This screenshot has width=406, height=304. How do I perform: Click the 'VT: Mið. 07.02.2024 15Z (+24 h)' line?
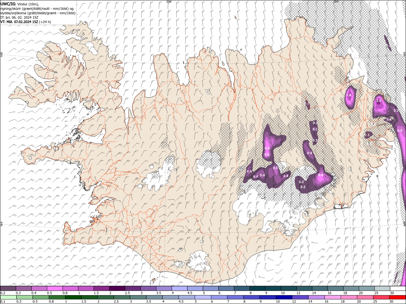coord(26,22)
